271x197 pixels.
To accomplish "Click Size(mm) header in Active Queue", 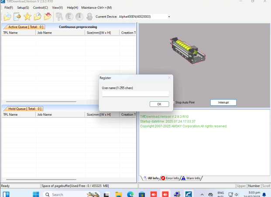I will tap(102, 33).
